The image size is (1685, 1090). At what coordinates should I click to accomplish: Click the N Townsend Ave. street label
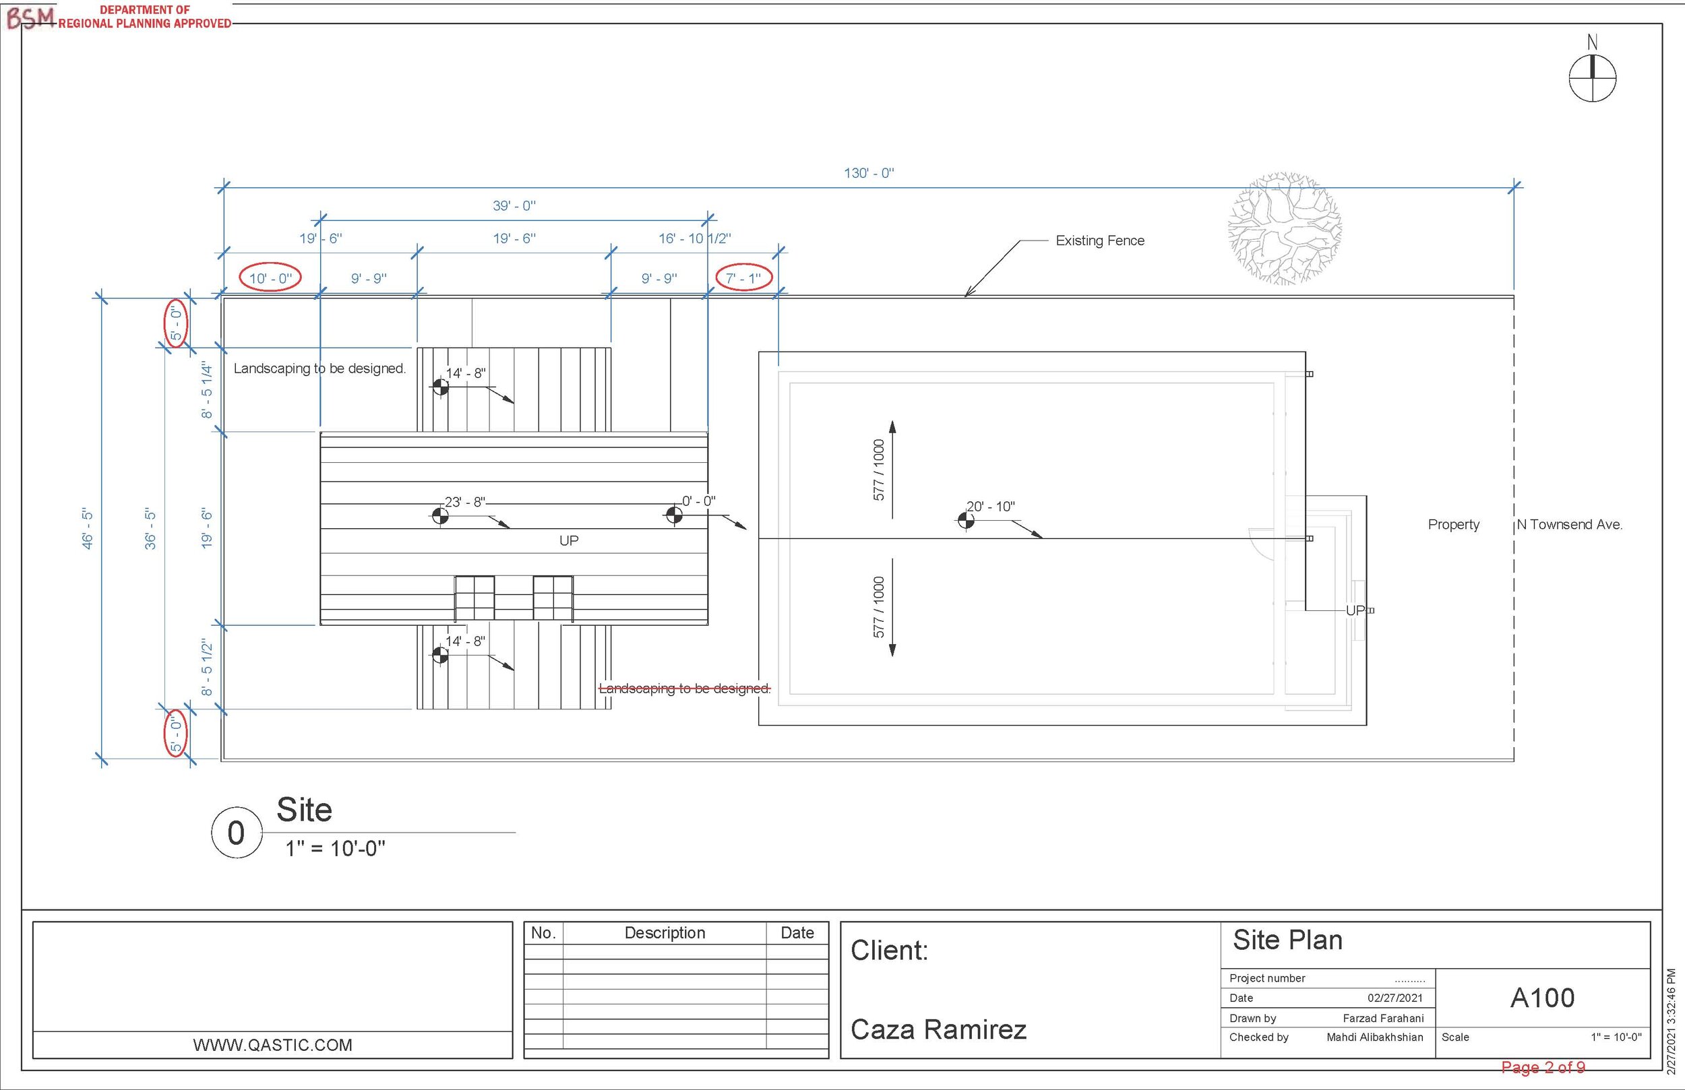coord(1570,525)
